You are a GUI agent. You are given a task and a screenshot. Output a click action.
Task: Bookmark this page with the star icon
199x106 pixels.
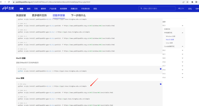point(187,2)
